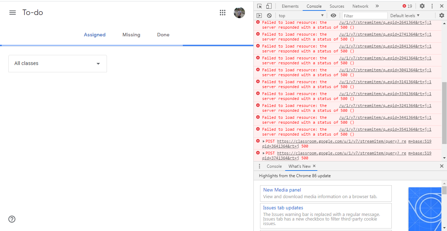Click the error icon on eqid=27413648 row
Image resolution: width=447 pixels, height=231 pixels.
[x=258, y=34]
